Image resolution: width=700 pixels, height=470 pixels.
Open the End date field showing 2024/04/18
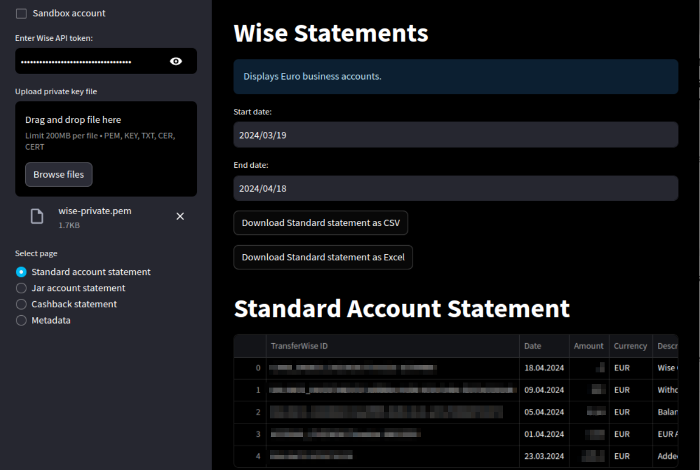456,188
